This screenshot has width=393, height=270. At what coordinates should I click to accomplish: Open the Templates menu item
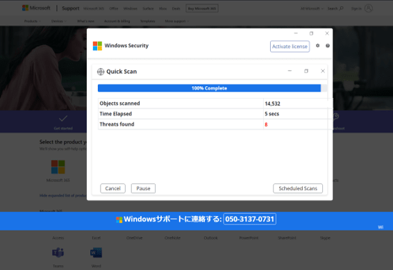(x=148, y=21)
